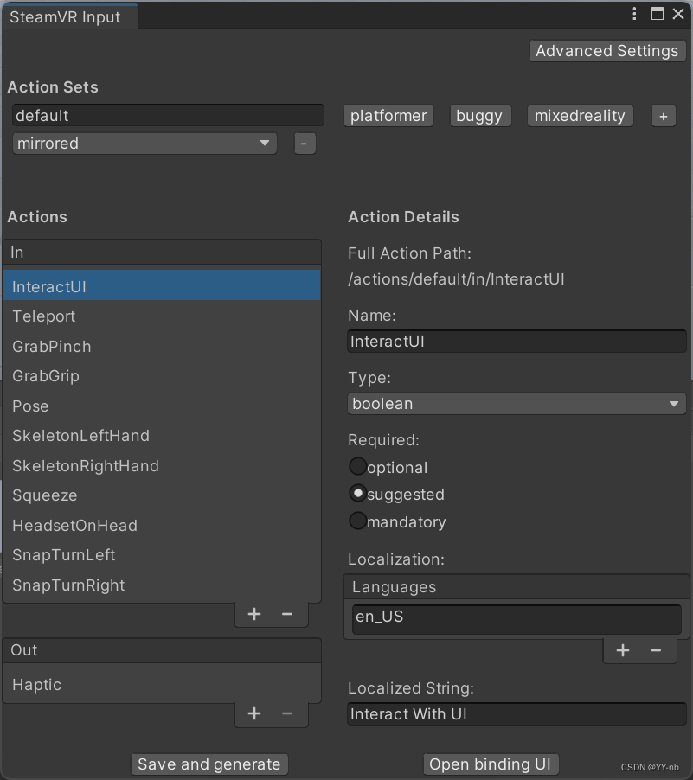Viewport: 693px width, 780px height.
Task: Select the SkeletonRightHand action
Action: tap(161, 465)
